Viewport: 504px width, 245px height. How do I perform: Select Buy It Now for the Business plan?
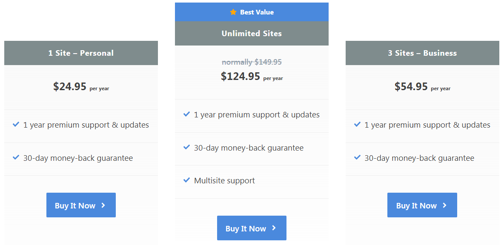pyautogui.click(x=422, y=205)
